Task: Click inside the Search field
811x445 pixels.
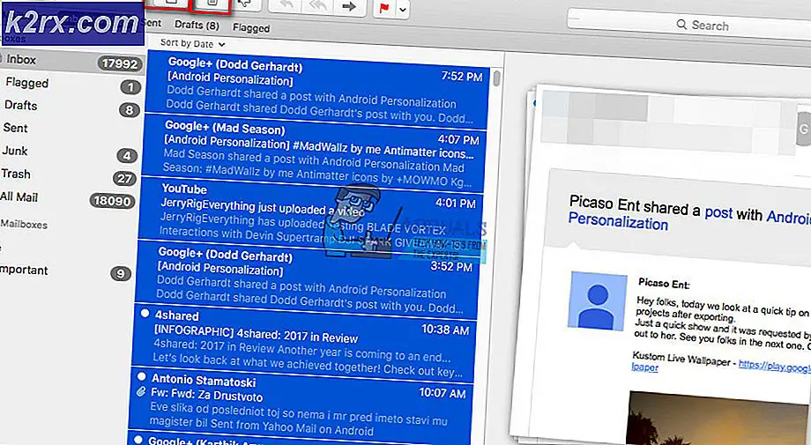Action: [690, 25]
